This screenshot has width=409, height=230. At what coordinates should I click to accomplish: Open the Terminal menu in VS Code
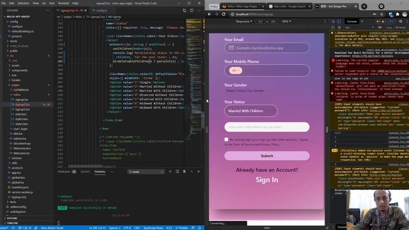point(63,3)
